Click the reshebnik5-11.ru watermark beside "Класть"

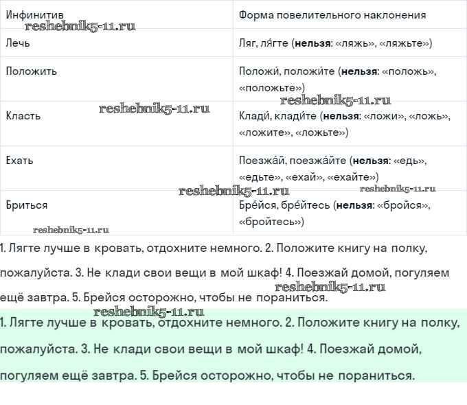[x=154, y=108]
